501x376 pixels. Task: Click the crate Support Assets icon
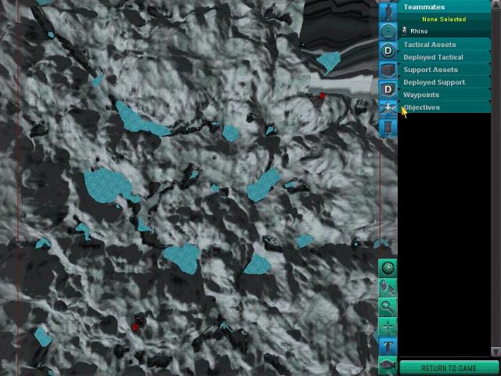click(388, 70)
